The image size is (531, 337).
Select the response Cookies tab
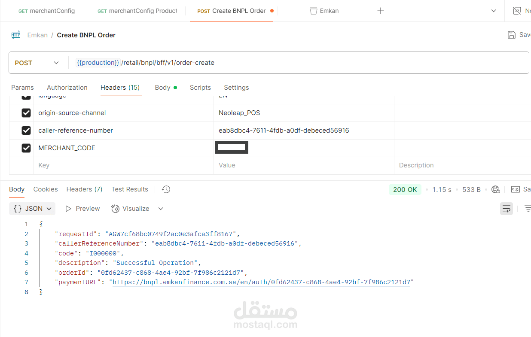point(46,189)
